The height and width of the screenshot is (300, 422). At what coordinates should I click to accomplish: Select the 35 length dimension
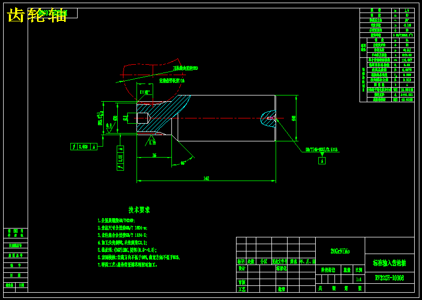pyautogui.click(x=155, y=155)
